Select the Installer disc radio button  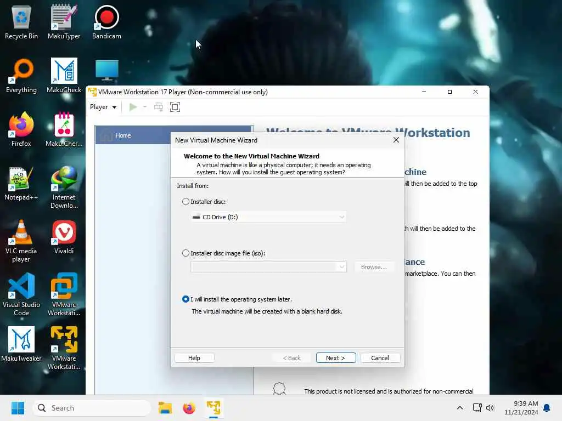click(186, 202)
